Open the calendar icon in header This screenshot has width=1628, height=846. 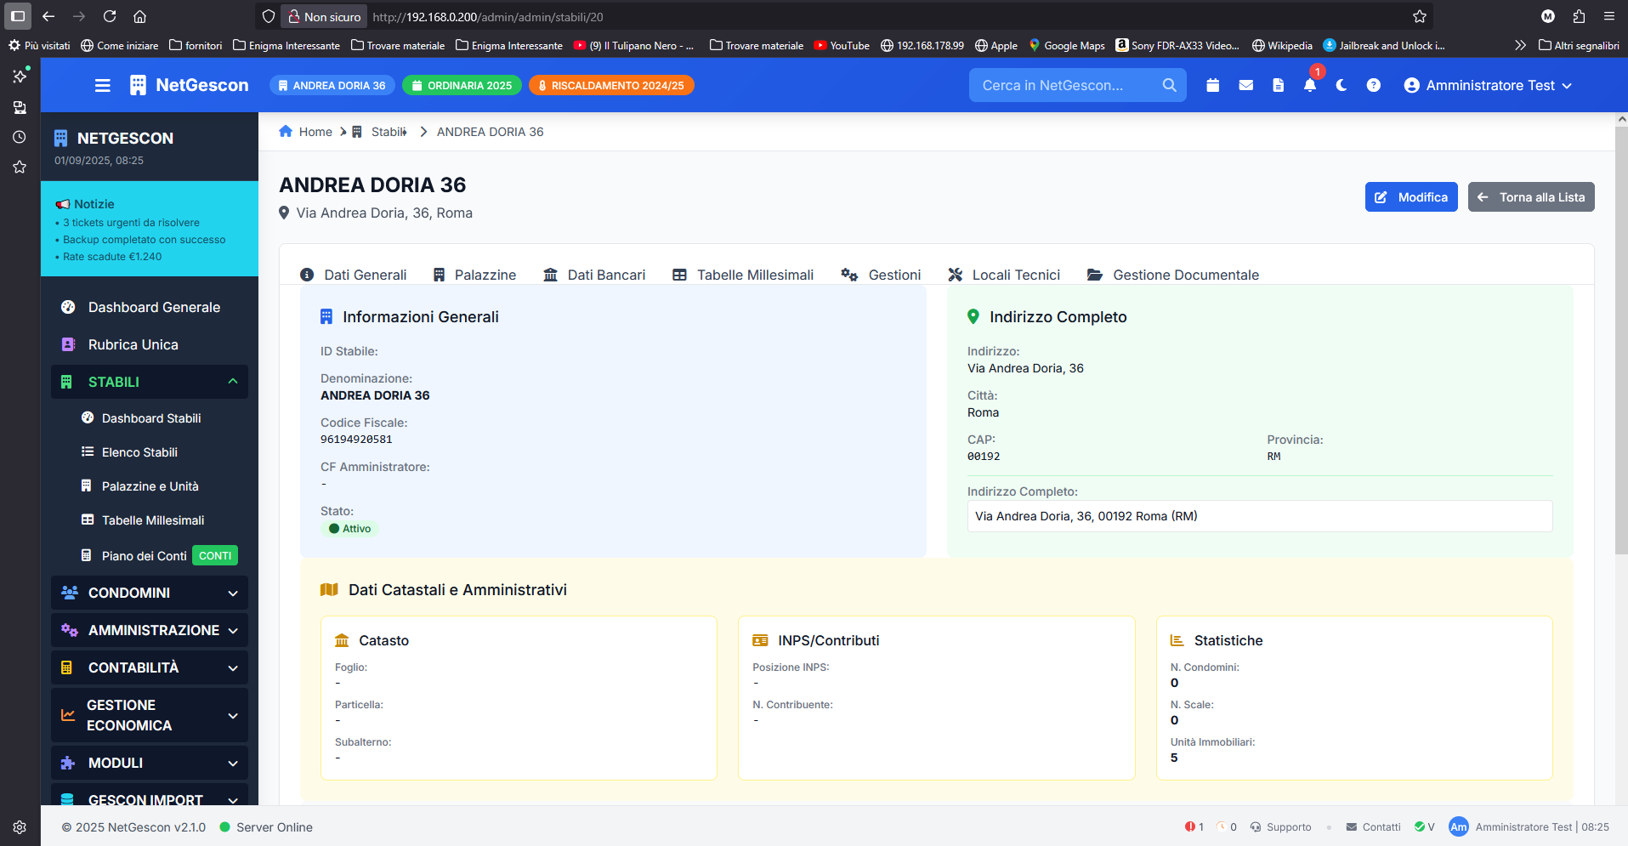pyautogui.click(x=1213, y=85)
